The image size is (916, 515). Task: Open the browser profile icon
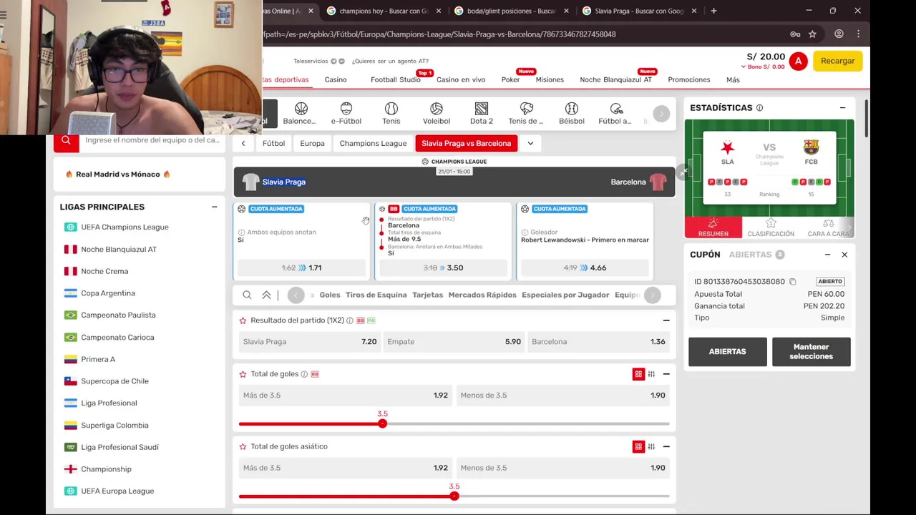839,34
